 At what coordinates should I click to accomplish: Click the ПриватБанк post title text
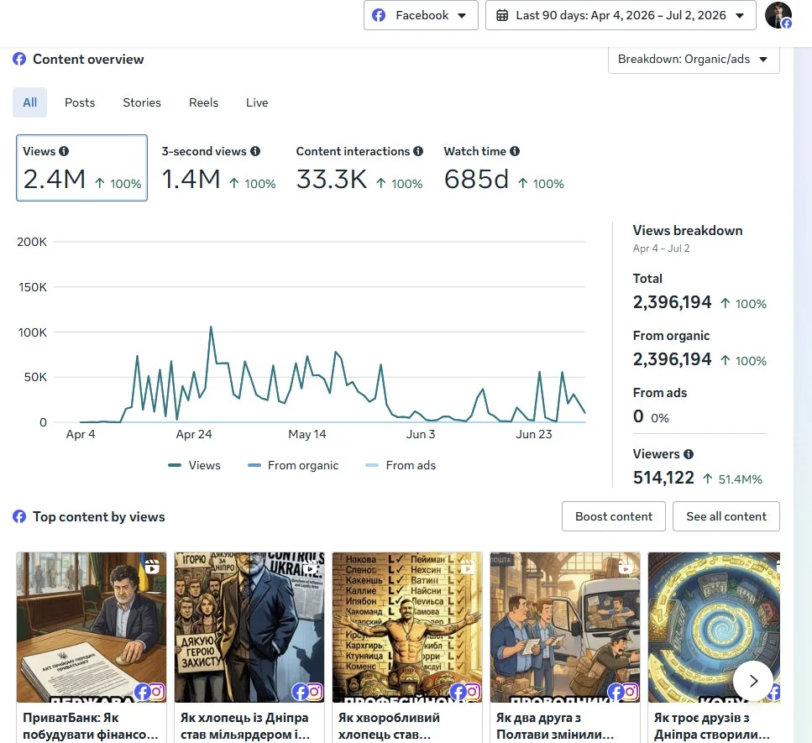click(90, 726)
